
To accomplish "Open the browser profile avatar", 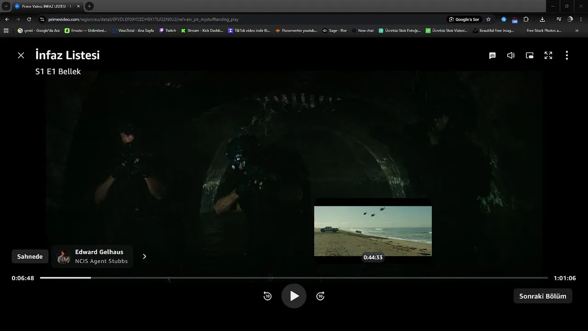I will point(570,19).
